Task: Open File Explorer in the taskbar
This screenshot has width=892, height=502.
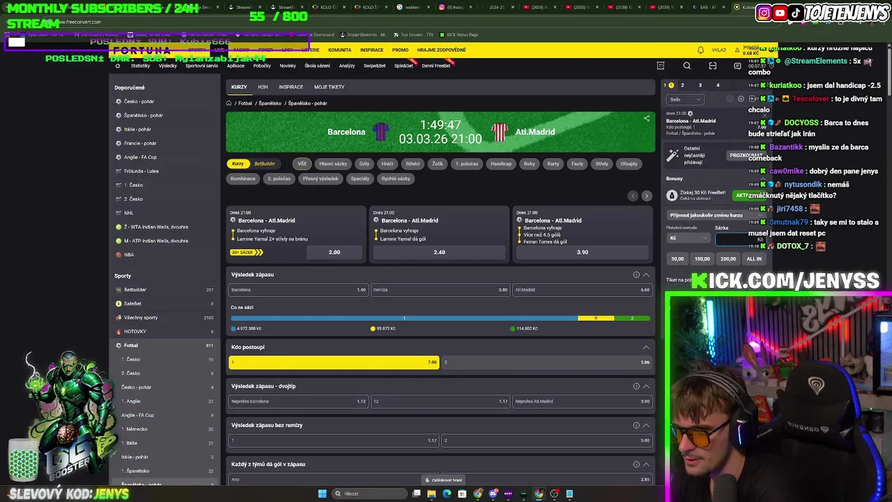Action: [x=431, y=494]
